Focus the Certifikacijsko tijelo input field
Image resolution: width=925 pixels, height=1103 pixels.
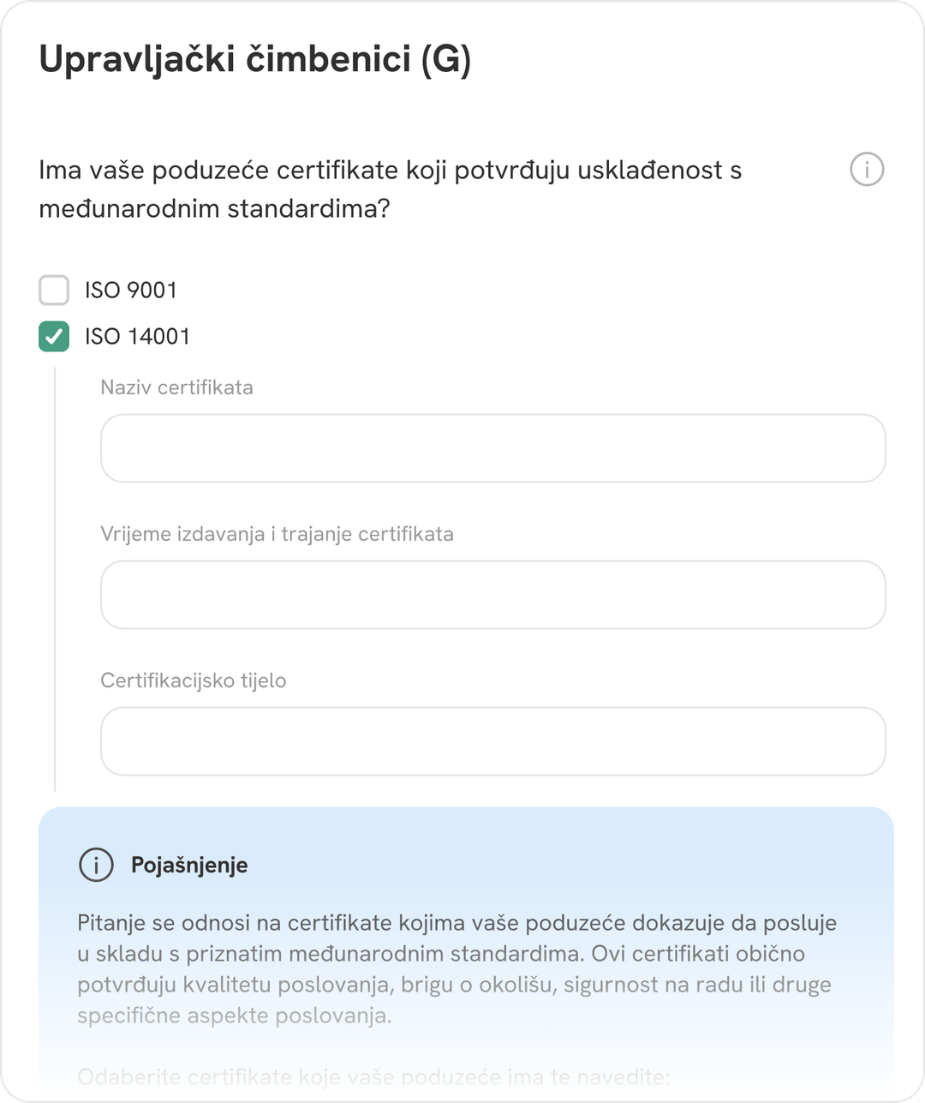[x=492, y=741]
